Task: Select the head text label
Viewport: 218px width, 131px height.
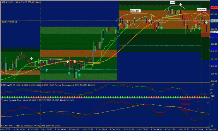Action: coord(172,2)
